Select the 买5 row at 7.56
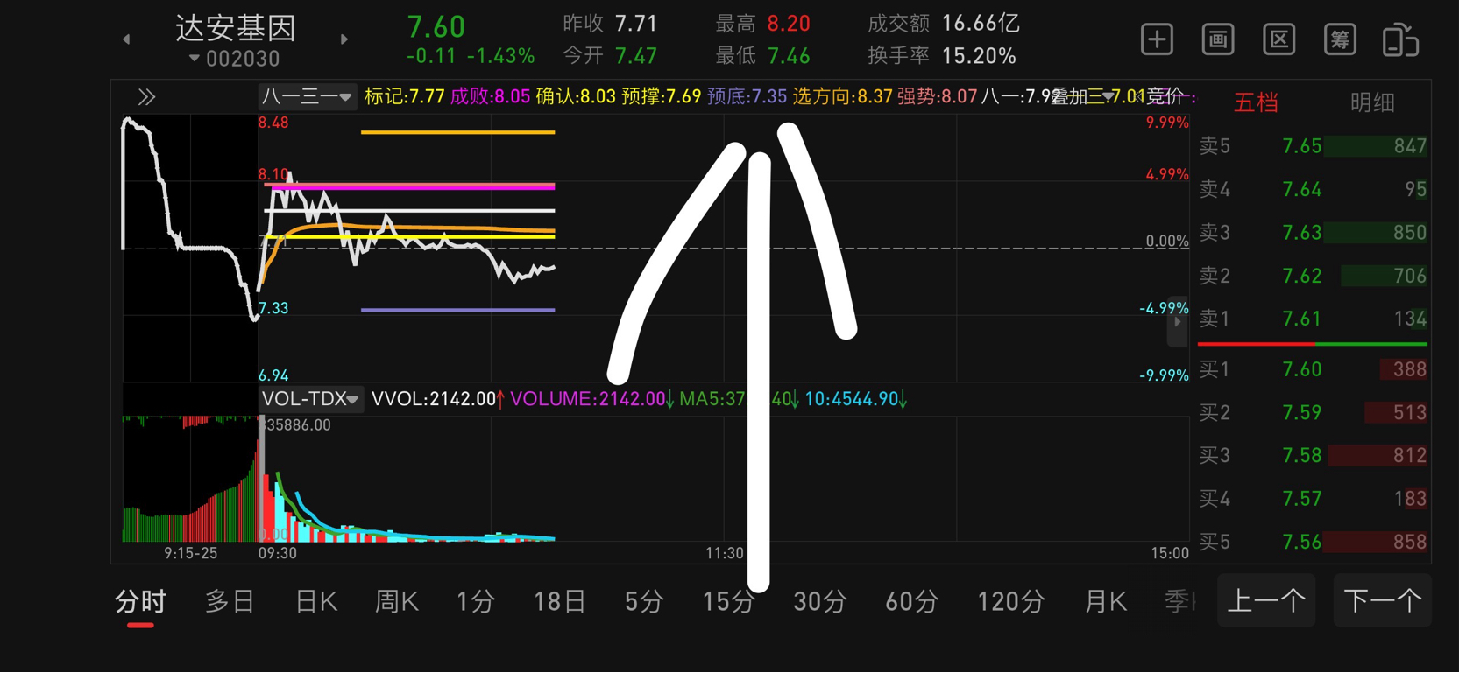1459x673 pixels. click(1313, 542)
